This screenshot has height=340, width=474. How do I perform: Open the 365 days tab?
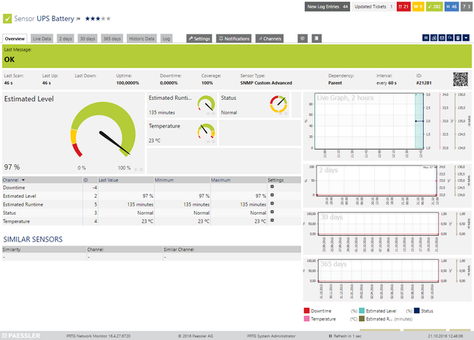[112, 39]
